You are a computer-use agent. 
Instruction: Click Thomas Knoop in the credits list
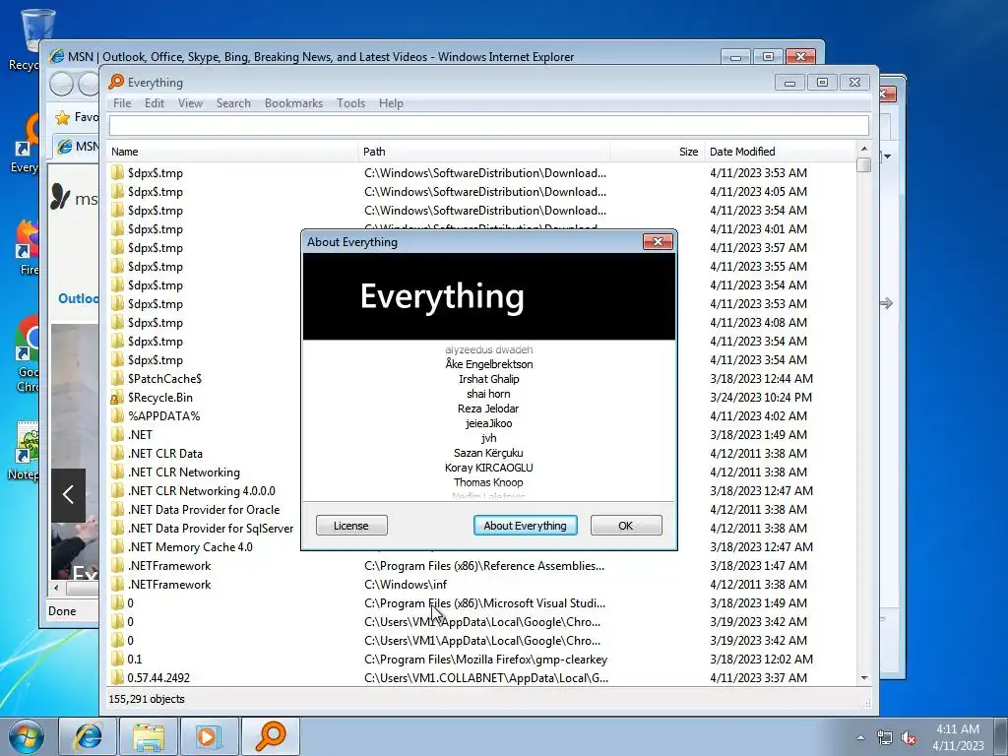(488, 482)
